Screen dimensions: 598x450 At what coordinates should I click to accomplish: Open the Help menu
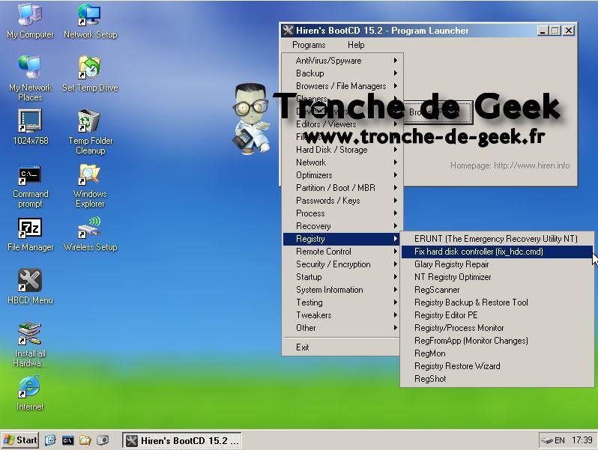point(356,45)
